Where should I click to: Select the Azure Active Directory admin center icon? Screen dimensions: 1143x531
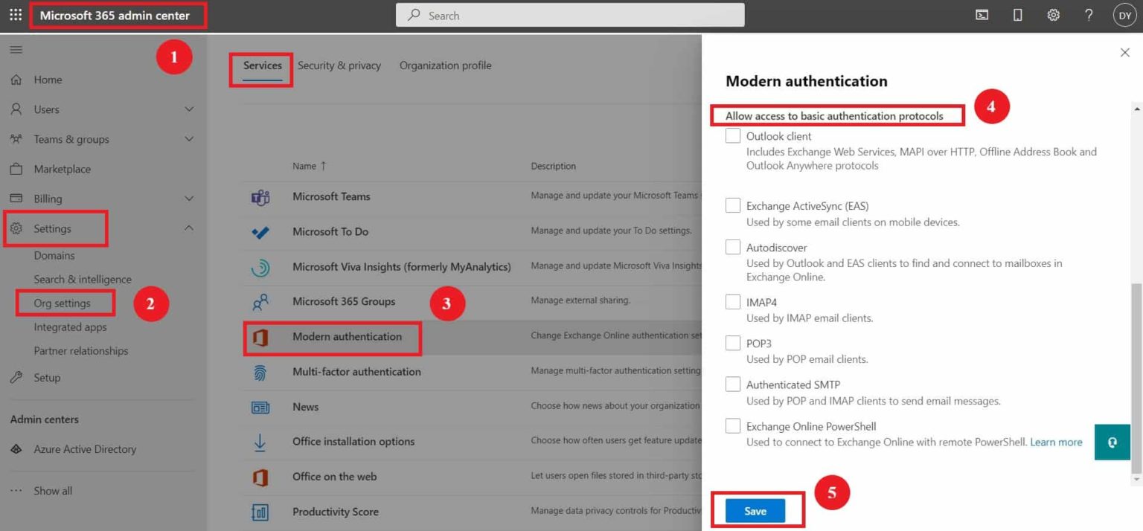click(x=16, y=448)
